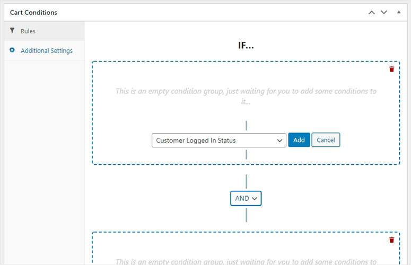Image resolution: width=411 pixels, height=265 pixels.
Task: Click the first empty condition group placeholder text
Action: [246, 96]
